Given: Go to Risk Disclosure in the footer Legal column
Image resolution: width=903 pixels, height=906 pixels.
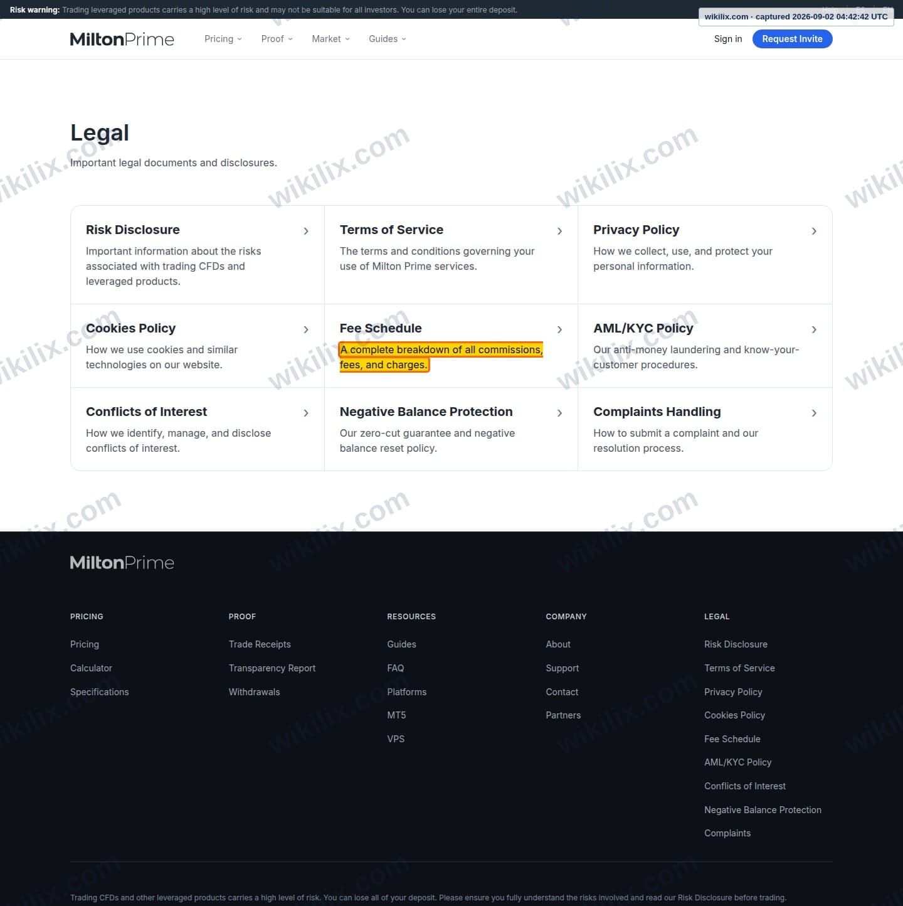Looking at the screenshot, I should coord(736,644).
